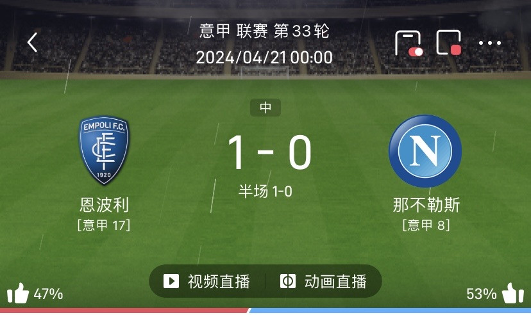Tap the 1 - 0 match score
The height and width of the screenshot is (315, 531).
pyautogui.click(x=269, y=152)
